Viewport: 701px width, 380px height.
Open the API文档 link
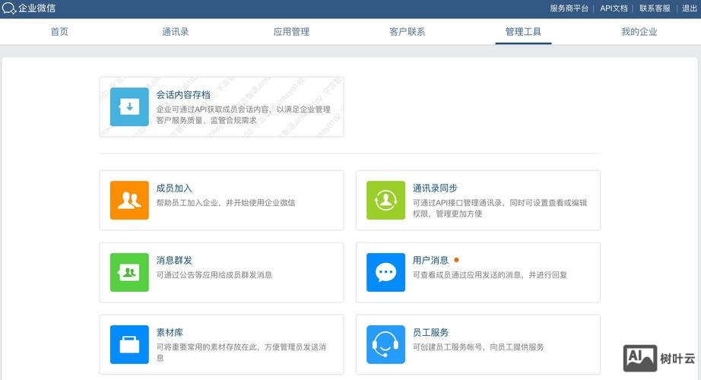(x=614, y=8)
